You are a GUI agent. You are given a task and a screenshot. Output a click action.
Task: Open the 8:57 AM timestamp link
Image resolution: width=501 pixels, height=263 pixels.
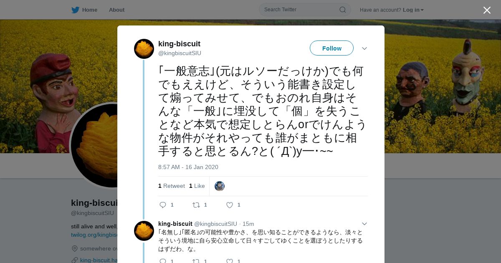(188, 167)
